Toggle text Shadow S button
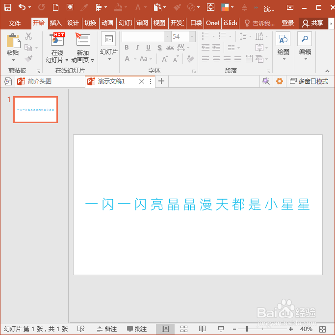 click(159, 48)
